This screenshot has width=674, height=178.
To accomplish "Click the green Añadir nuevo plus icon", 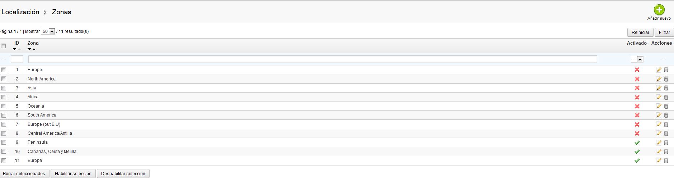I will point(659,10).
